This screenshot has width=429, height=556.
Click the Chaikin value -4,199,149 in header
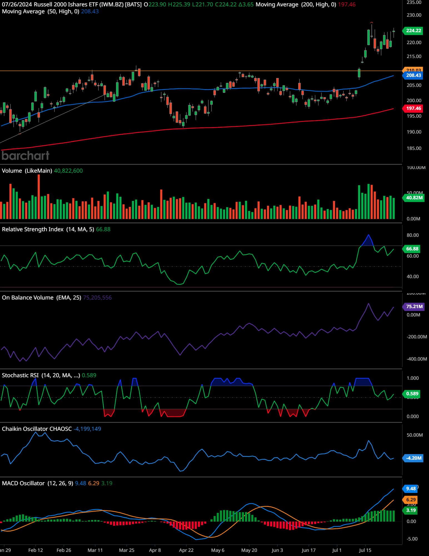[x=87, y=429]
